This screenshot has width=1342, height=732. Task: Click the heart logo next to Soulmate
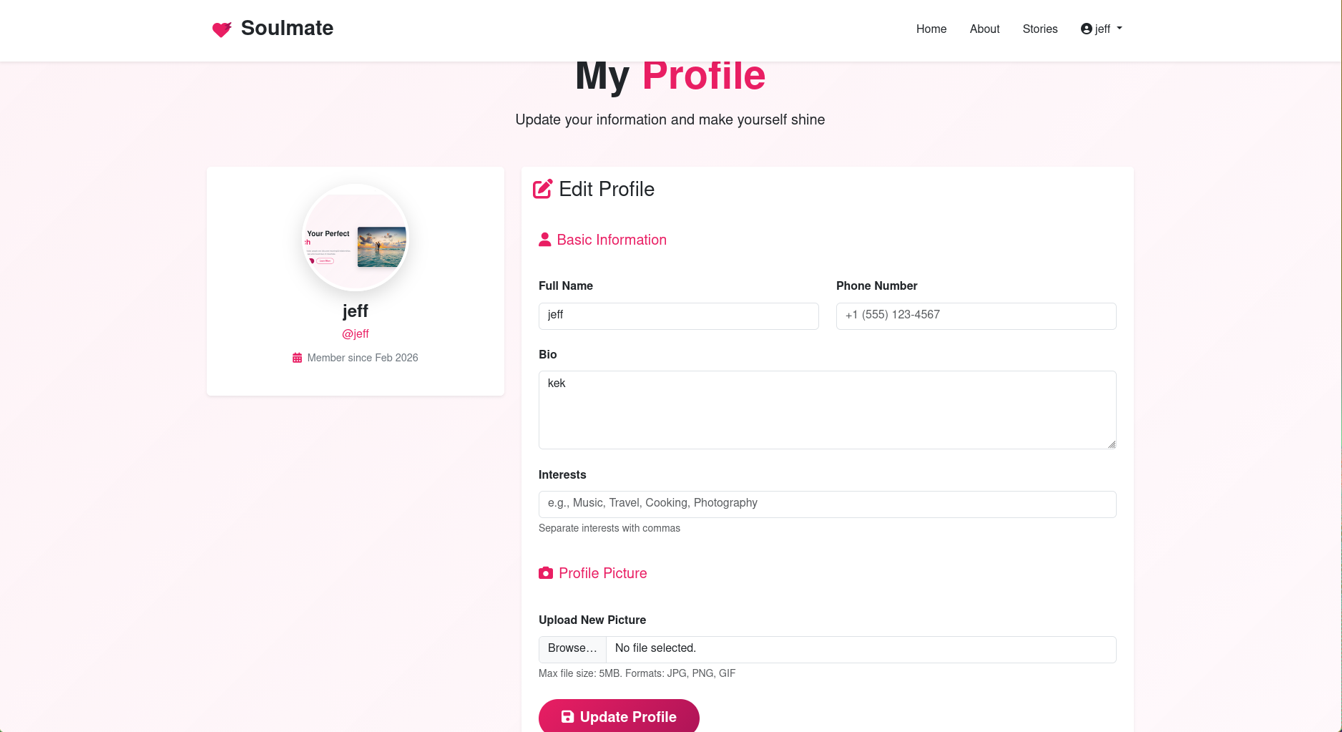221,29
